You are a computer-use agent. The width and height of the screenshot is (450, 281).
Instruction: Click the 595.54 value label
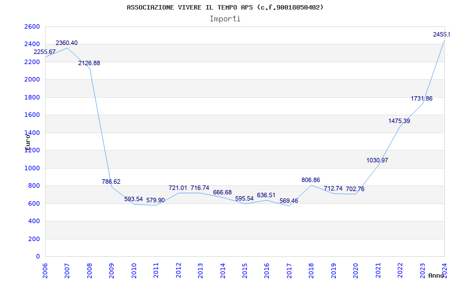245,199
